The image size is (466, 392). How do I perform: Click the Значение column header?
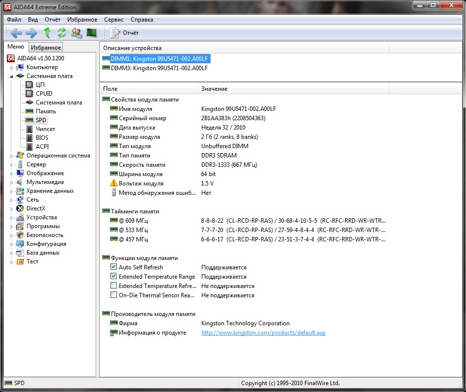click(294, 88)
